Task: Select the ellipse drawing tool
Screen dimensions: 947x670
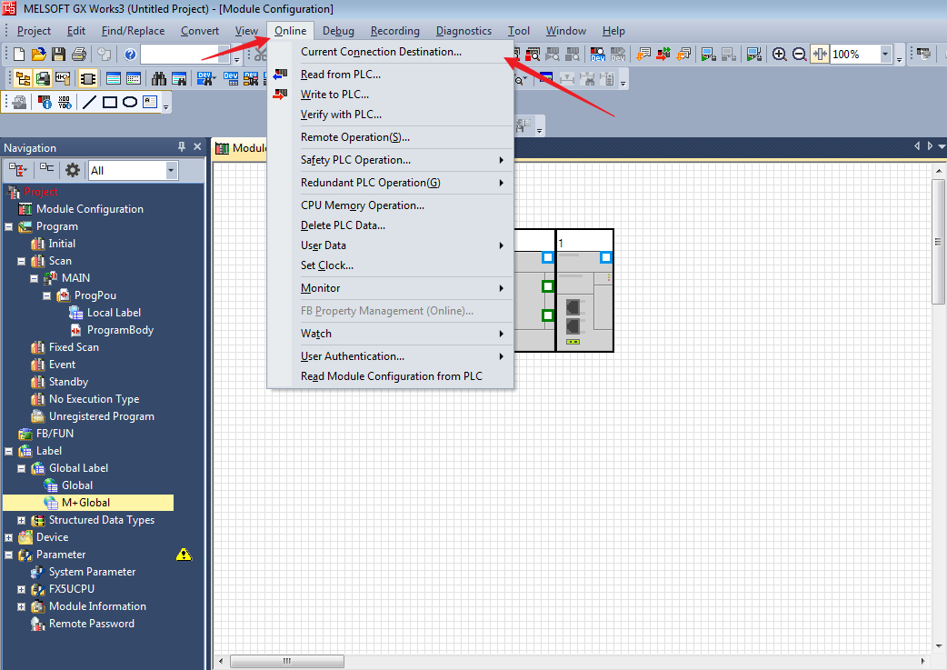Action: pyautogui.click(x=130, y=102)
